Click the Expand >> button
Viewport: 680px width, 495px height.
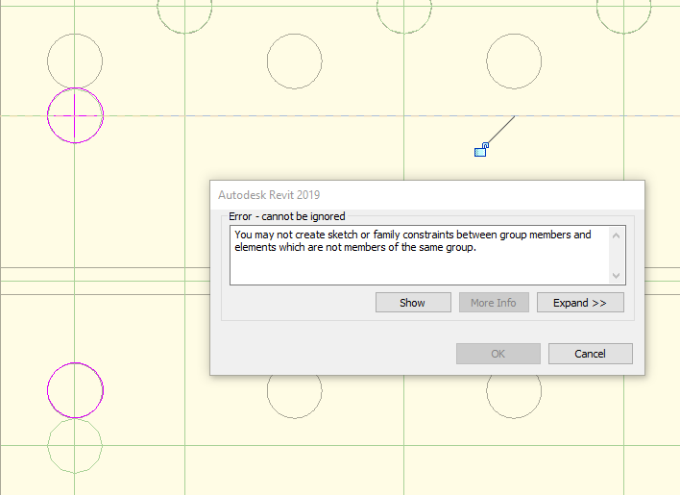pyautogui.click(x=580, y=303)
